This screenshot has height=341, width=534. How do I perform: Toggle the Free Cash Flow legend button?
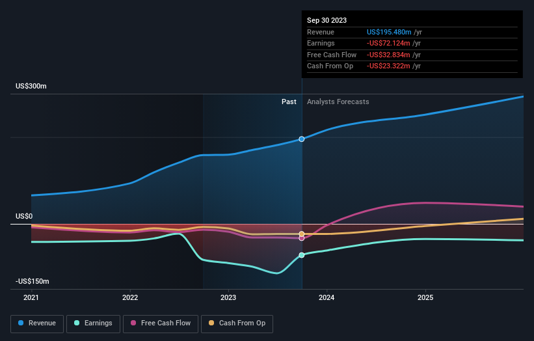[x=161, y=323]
